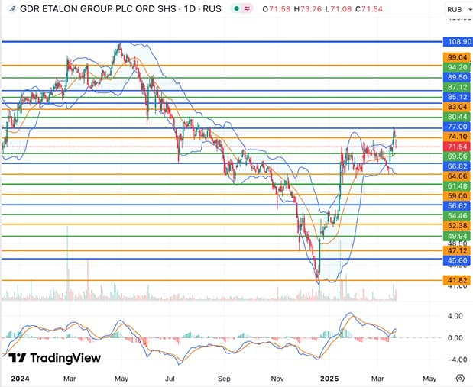473x387 pixels.
Task: Select the 83.04 orange price label
Action: click(x=457, y=107)
